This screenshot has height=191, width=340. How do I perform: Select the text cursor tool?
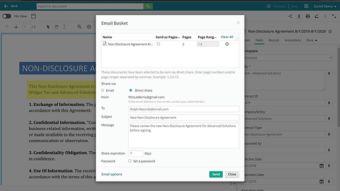[64, 27]
